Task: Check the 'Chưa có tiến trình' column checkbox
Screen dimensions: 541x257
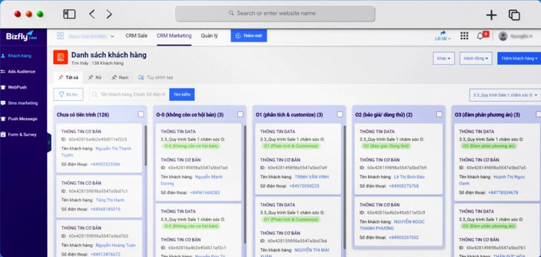Action: (141, 114)
